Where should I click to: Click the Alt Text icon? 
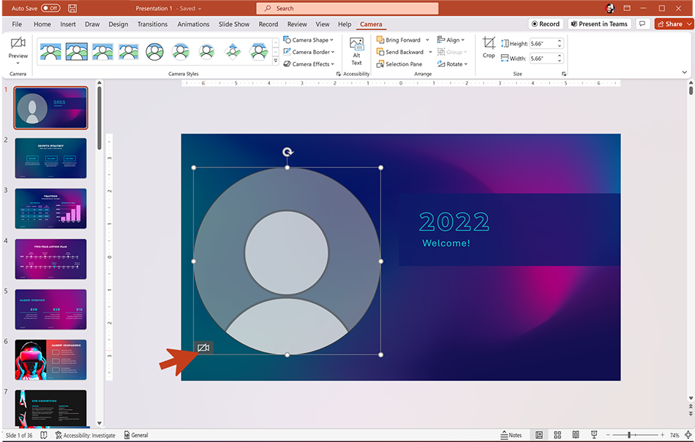click(x=356, y=45)
